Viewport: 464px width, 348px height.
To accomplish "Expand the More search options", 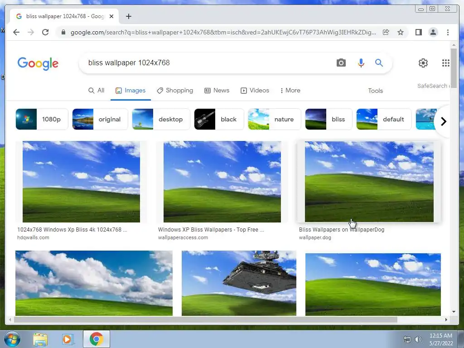I will click(290, 91).
